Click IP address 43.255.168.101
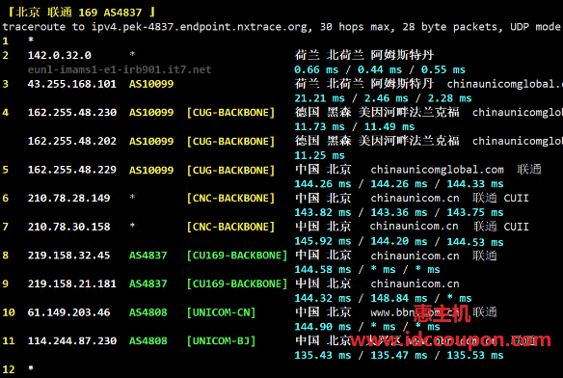The image size is (563, 378). click(71, 84)
